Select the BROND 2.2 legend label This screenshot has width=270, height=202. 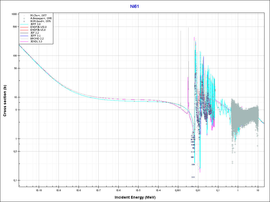(37, 38)
